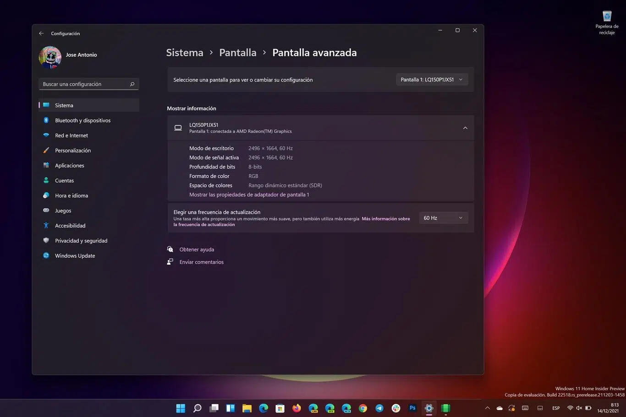Go to Personalización settings

(x=72, y=151)
